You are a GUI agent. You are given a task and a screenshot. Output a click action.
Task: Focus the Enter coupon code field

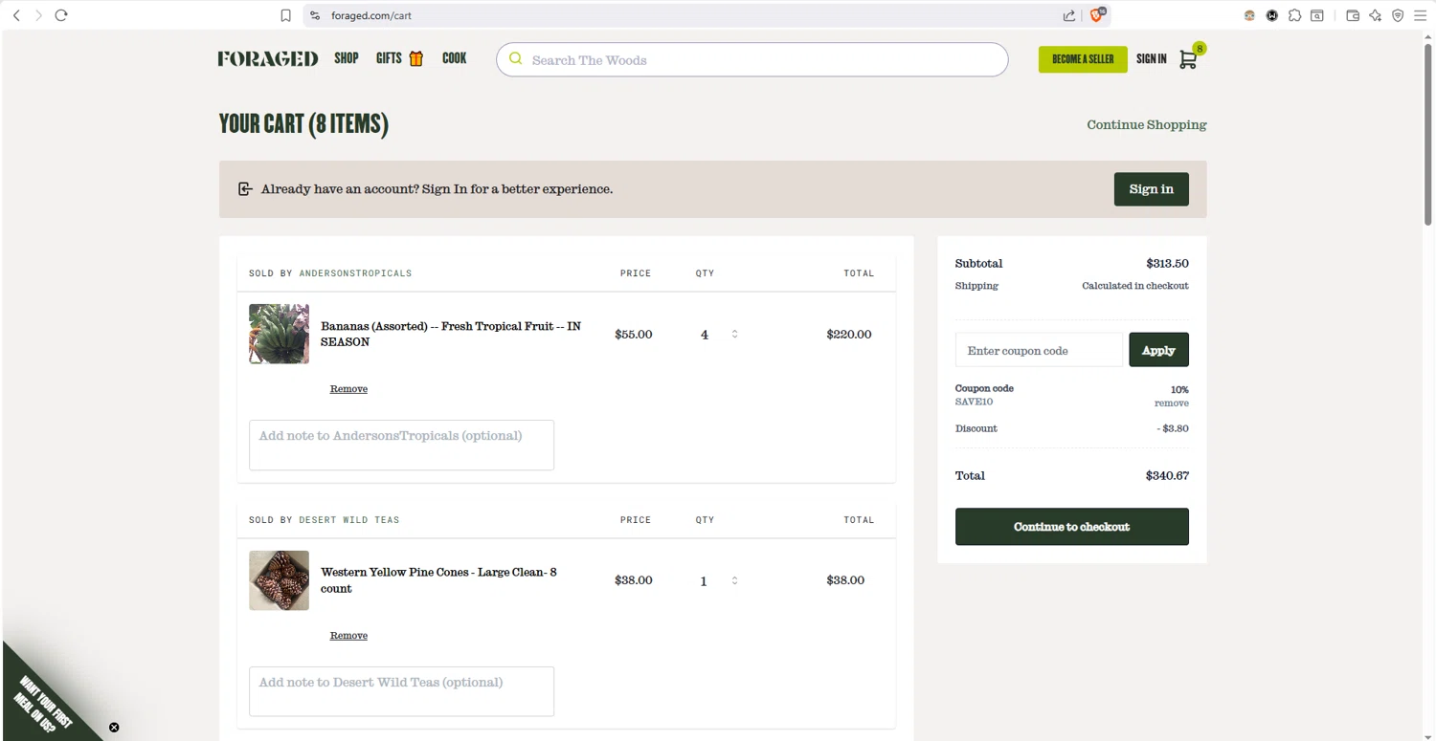coord(1039,350)
